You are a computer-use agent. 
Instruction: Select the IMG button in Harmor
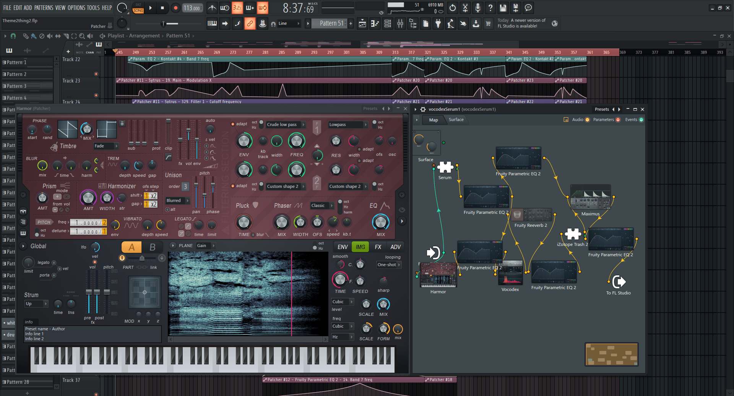click(x=360, y=247)
